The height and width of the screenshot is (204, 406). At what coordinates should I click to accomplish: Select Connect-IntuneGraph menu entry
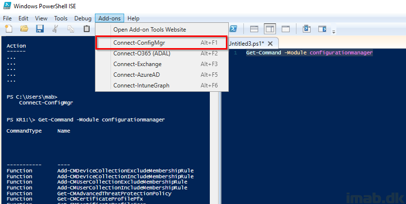[x=162, y=85]
